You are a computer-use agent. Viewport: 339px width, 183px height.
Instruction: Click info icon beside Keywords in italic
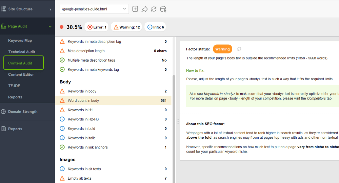[x=62, y=138]
